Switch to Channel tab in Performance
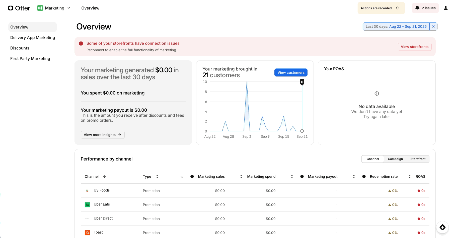The image size is (453, 238). (373, 159)
